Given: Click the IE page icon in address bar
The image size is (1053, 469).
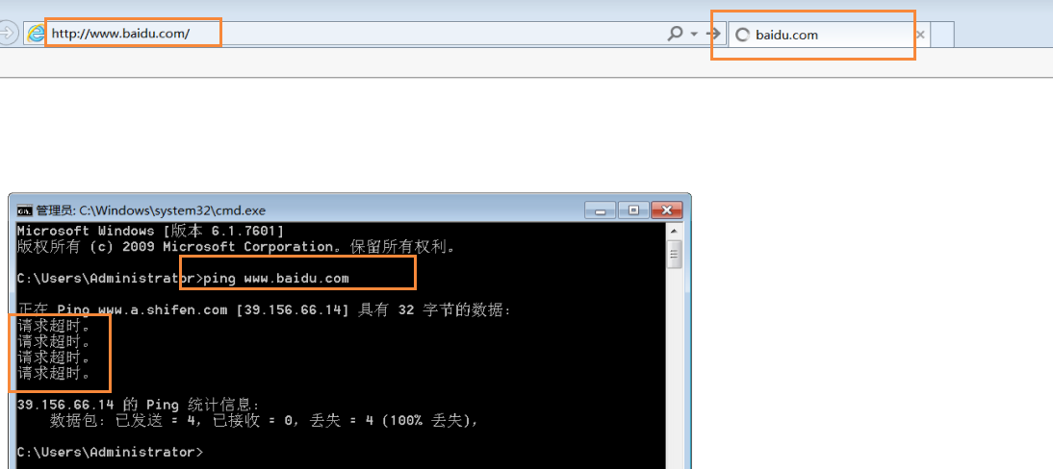Looking at the screenshot, I should point(36,34).
